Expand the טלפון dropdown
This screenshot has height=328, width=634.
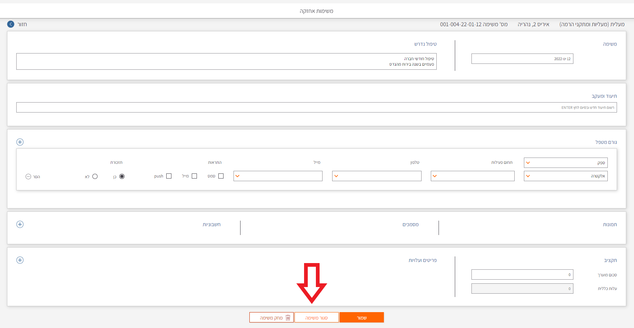[376, 176]
